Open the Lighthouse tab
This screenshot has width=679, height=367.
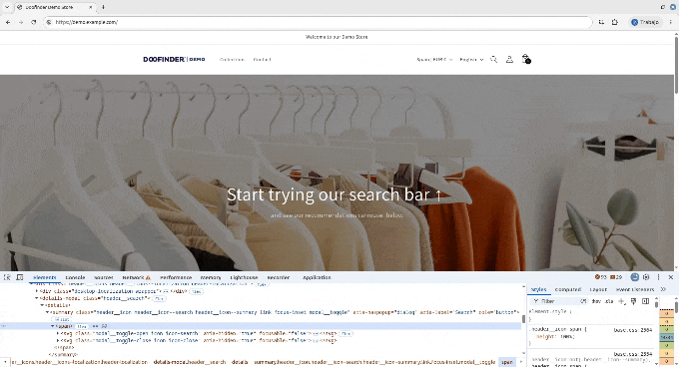[x=244, y=277]
